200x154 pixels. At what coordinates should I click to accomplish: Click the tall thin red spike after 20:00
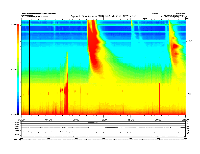tap(159, 99)
